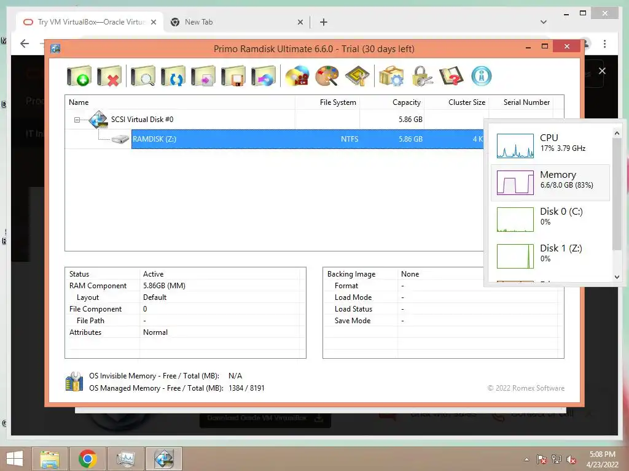The height and width of the screenshot is (471, 629).
Task: Click the Serial Number column header
Action: click(x=521, y=102)
